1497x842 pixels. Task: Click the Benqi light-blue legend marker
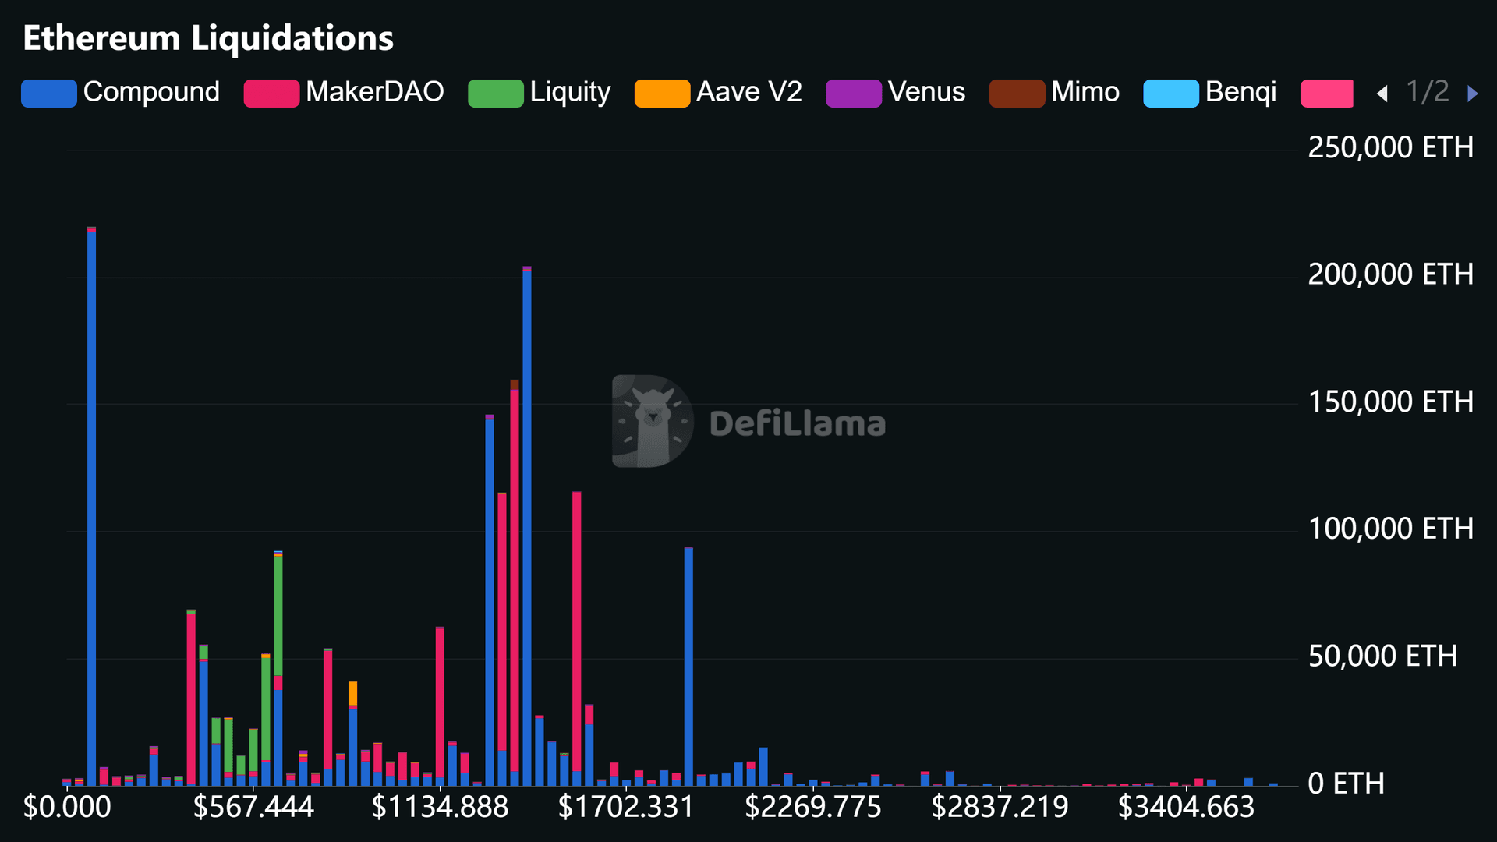(x=1170, y=93)
